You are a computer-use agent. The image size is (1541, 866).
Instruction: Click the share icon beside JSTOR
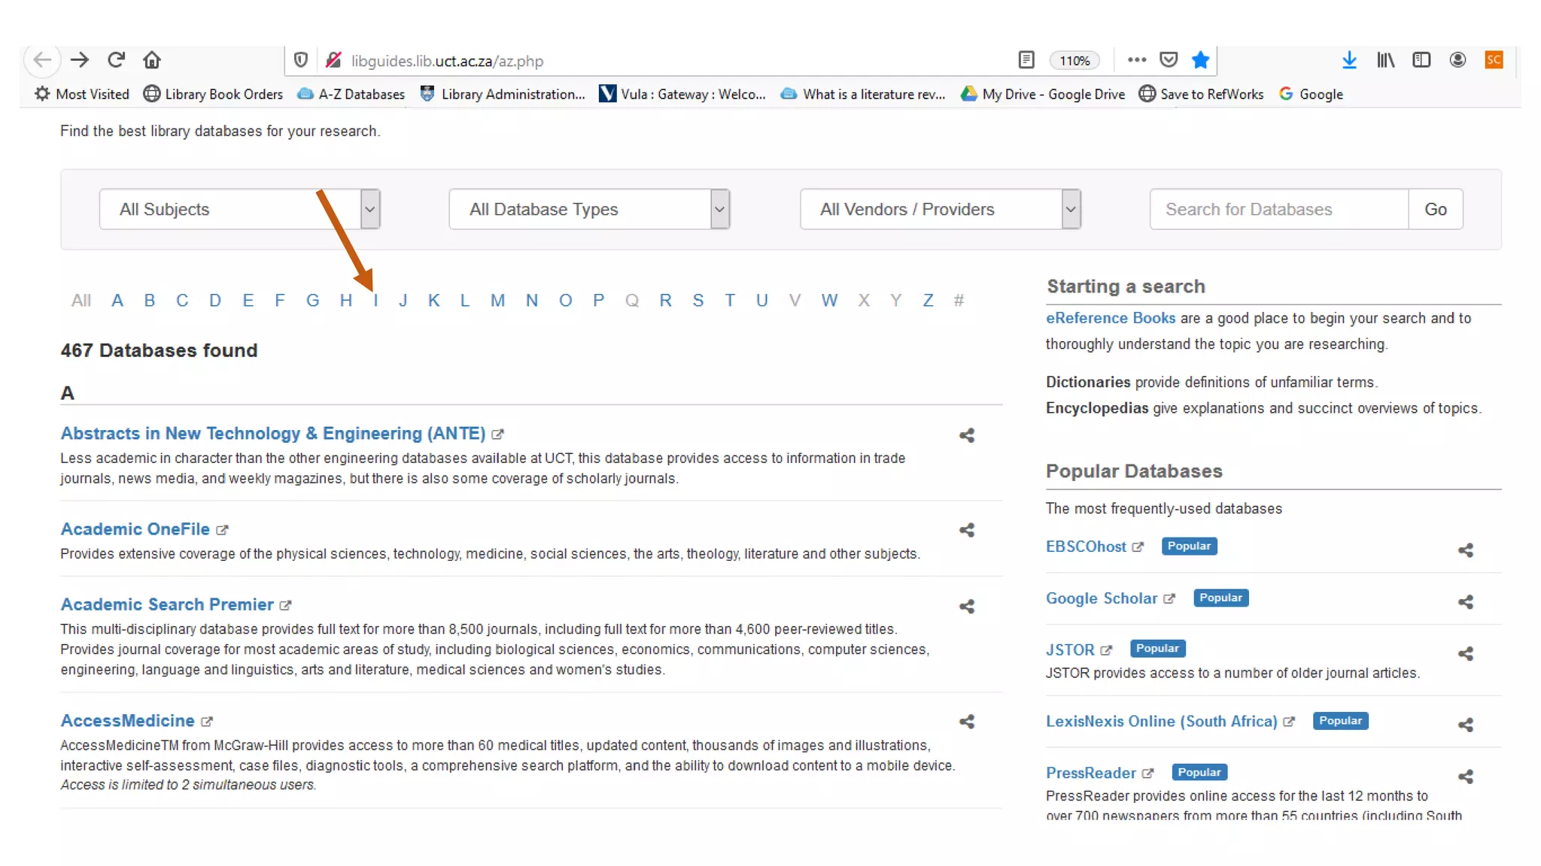tap(1465, 654)
